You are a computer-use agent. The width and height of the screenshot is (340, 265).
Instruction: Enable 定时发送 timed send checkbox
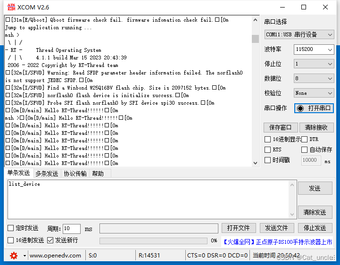pyautogui.click(x=11, y=228)
